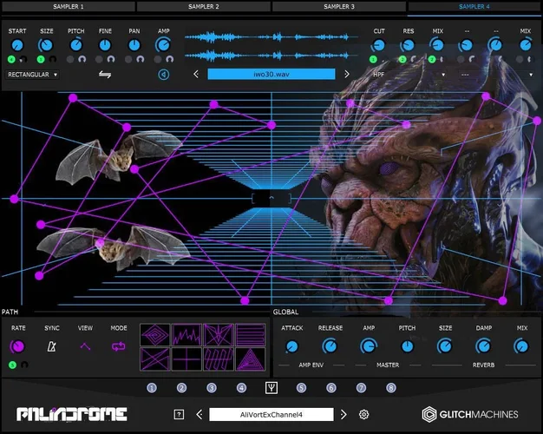The image size is (543, 434).
Task: Open the AliVortExChannel4 preset menu
Action: click(271, 415)
